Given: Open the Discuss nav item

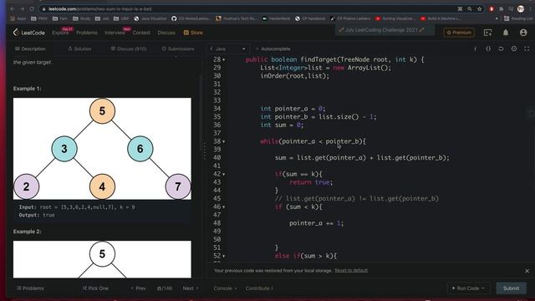Looking at the screenshot, I should pos(166,33).
